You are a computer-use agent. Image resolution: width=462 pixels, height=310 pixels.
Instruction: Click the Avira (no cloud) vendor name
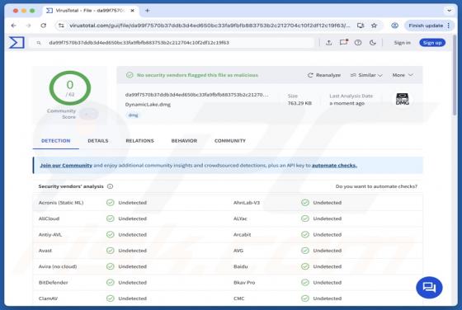(x=58, y=266)
